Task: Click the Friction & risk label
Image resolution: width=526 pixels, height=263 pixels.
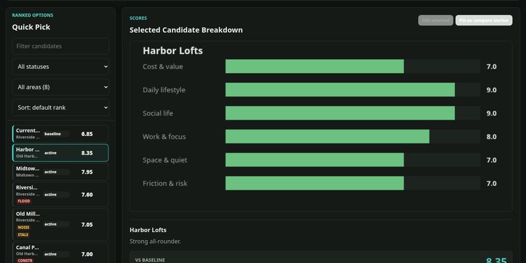Action: tap(165, 183)
